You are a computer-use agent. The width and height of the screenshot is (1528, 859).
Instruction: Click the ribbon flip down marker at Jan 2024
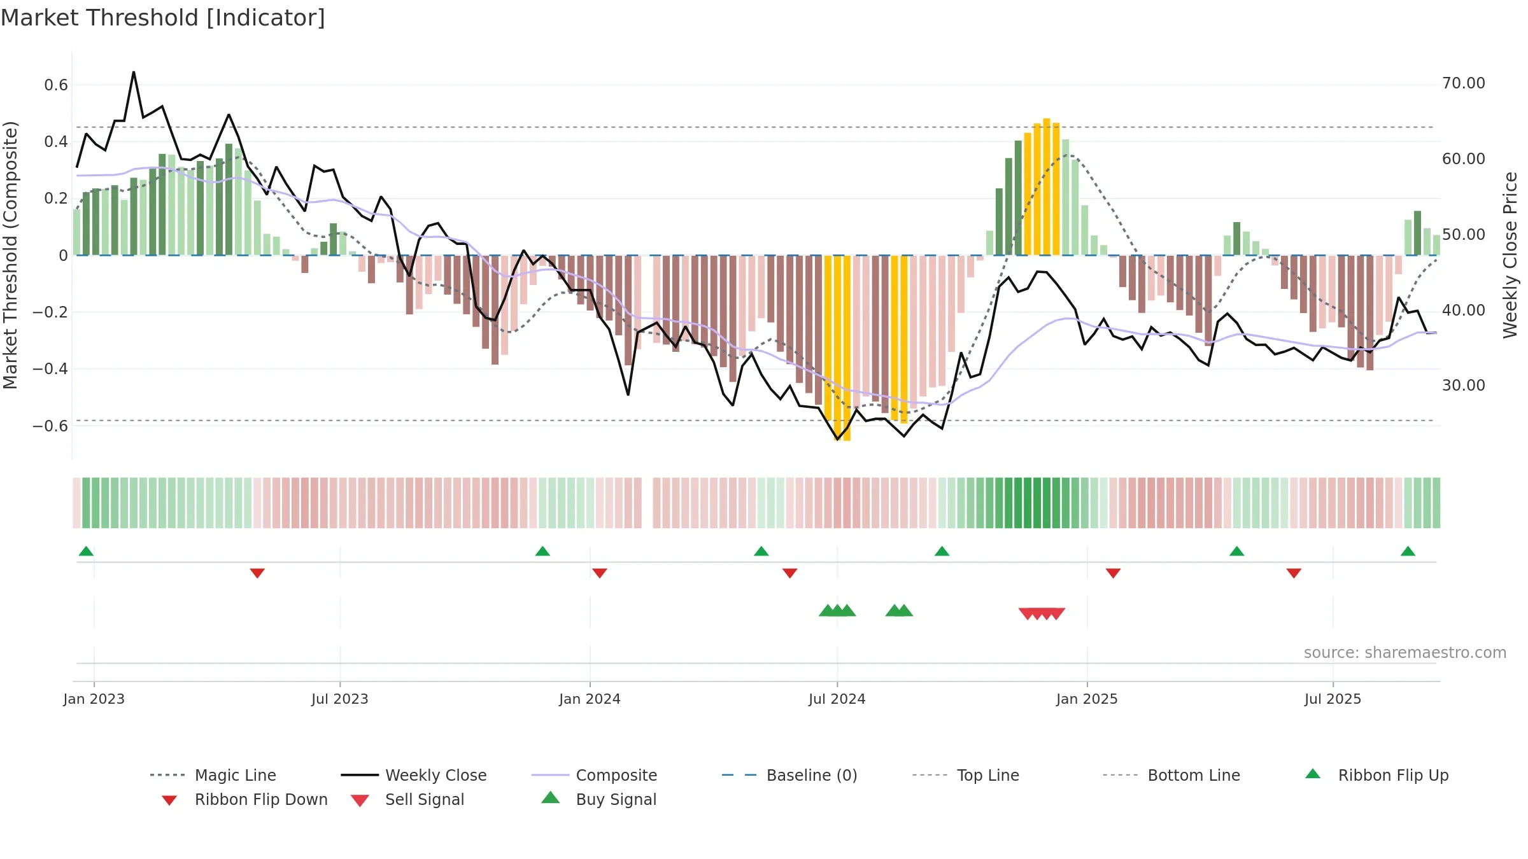[600, 573]
